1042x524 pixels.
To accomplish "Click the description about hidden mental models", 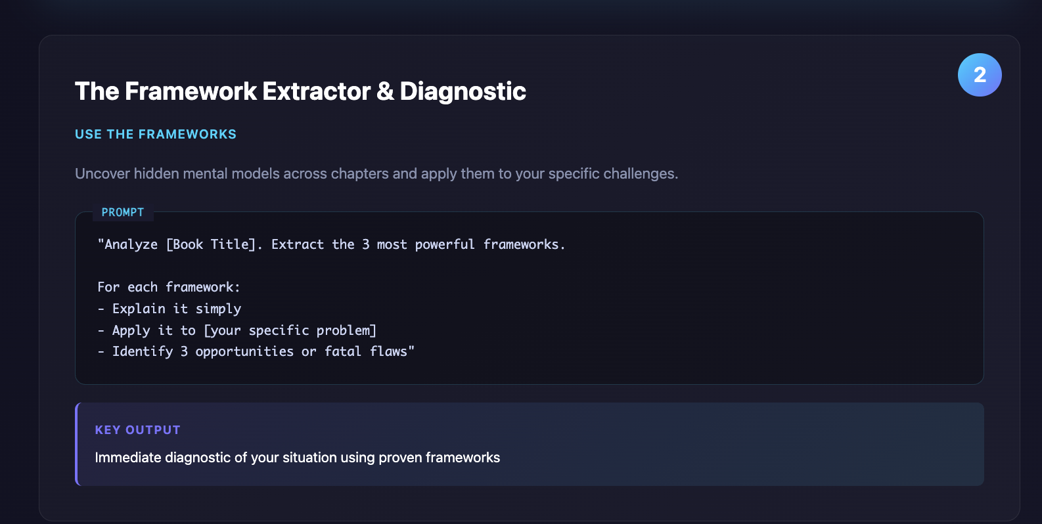I will pos(376,174).
